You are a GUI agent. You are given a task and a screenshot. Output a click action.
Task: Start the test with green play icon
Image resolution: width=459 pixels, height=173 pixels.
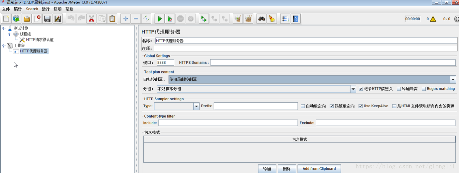pos(160,19)
